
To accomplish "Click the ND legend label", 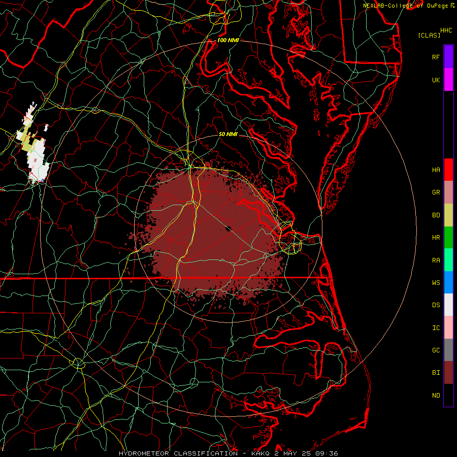I will pyautogui.click(x=436, y=395).
